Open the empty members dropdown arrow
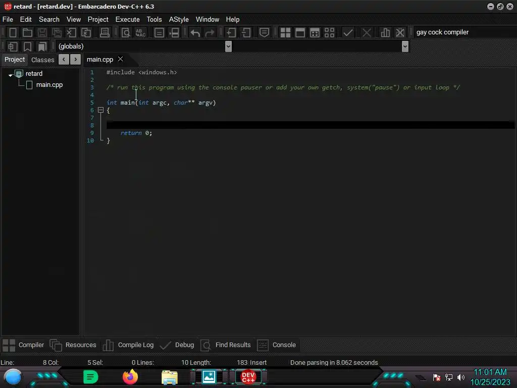Image resolution: width=517 pixels, height=388 pixels. coord(405,46)
